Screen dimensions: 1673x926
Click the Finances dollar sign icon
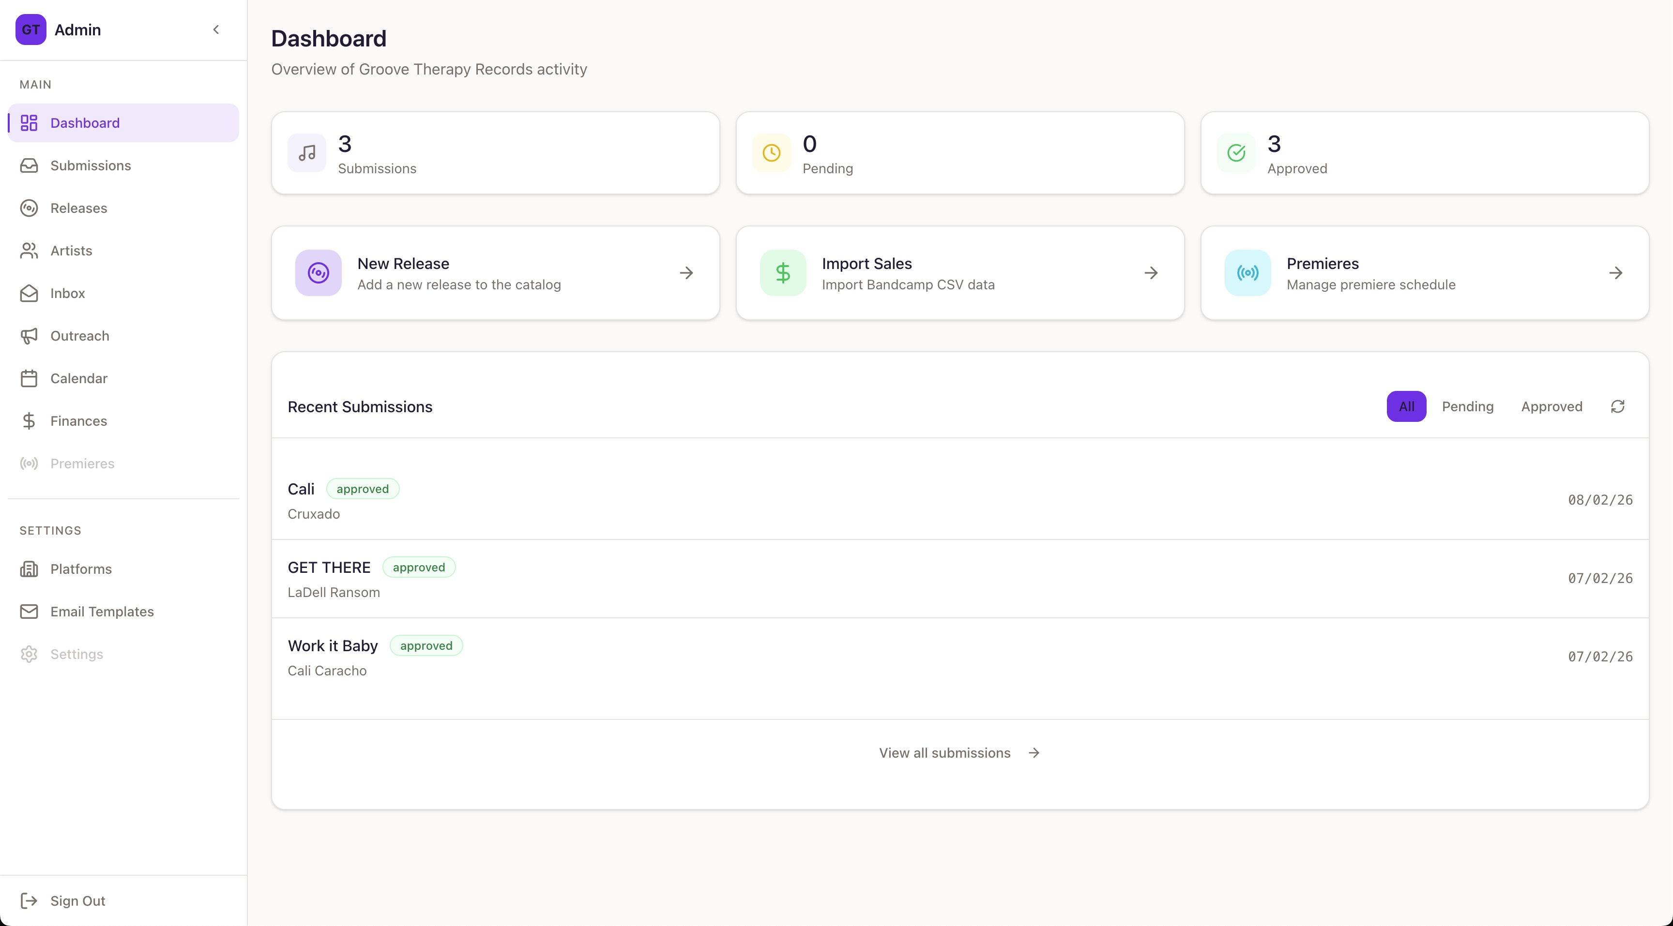pos(29,420)
